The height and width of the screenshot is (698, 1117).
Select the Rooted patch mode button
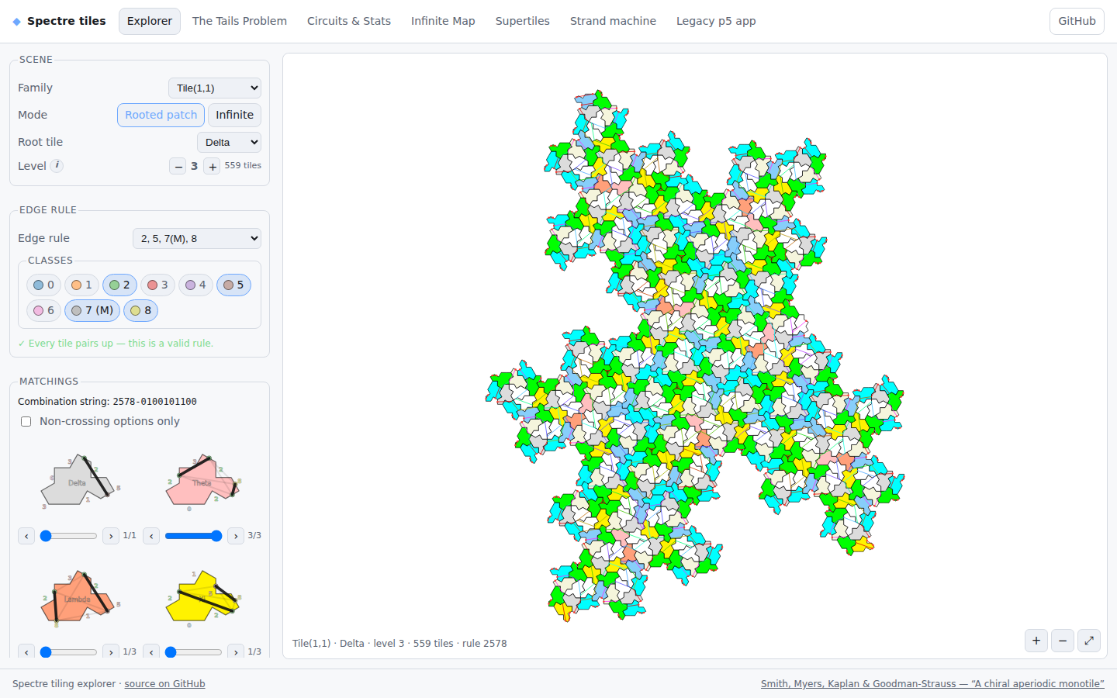coord(161,116)
